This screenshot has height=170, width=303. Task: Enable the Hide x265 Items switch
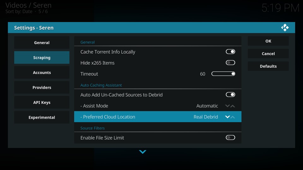coord(230,63)
